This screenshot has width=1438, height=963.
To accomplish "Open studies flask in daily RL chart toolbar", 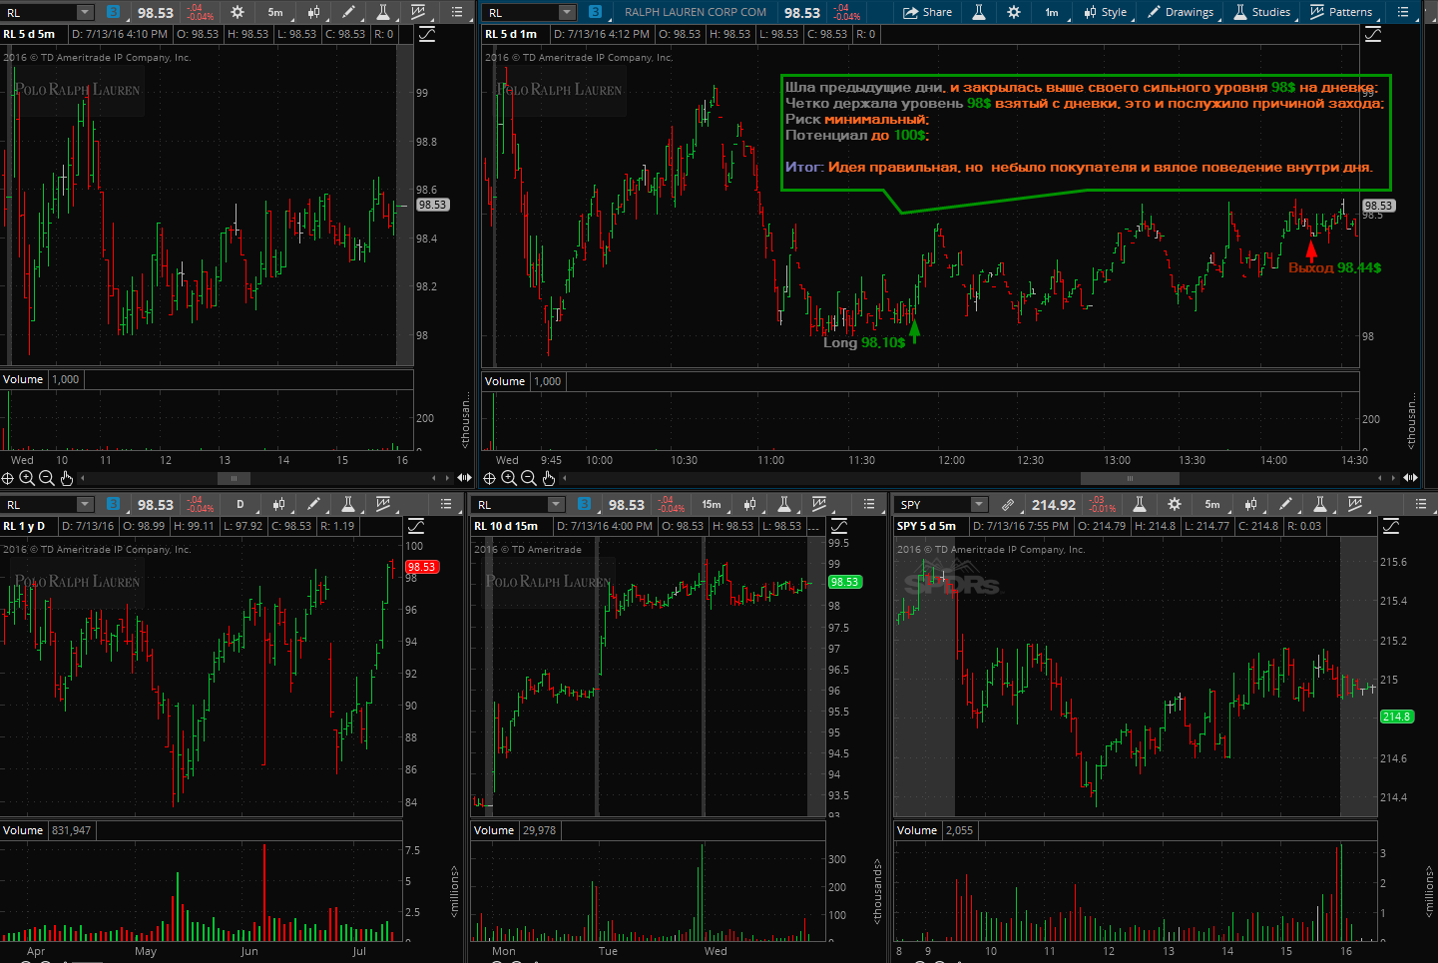I will click(x=347, y=504).
